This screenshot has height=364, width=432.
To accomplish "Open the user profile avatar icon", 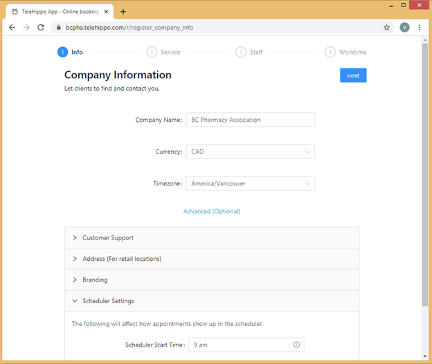I will pyautogui.click(x=404, y=28).
